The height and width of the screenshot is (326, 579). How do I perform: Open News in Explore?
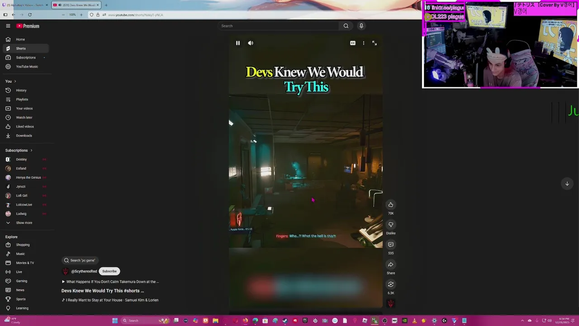click(27, 290)
